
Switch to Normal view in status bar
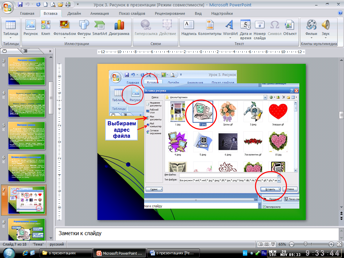[260, 244]
